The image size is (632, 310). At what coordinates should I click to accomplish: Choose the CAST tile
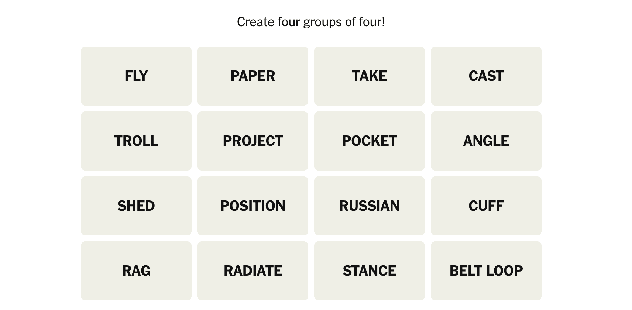486,76
